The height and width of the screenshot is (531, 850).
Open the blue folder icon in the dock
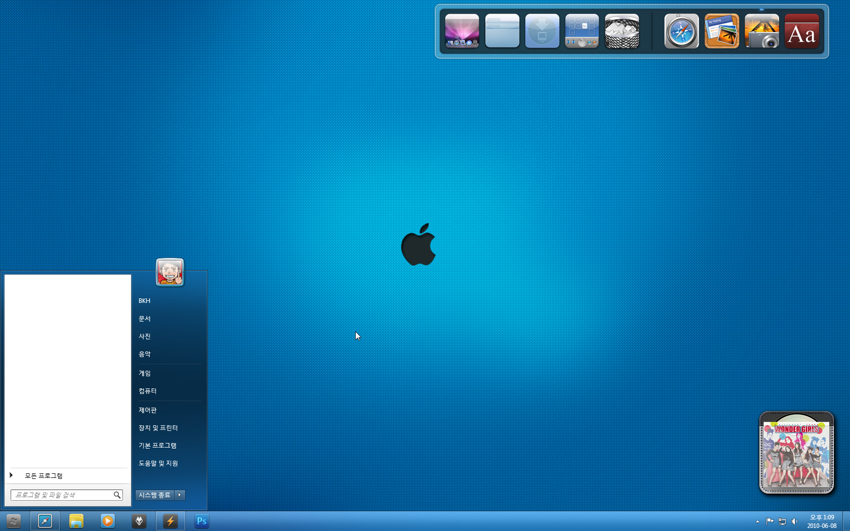[x=502, y=31]
